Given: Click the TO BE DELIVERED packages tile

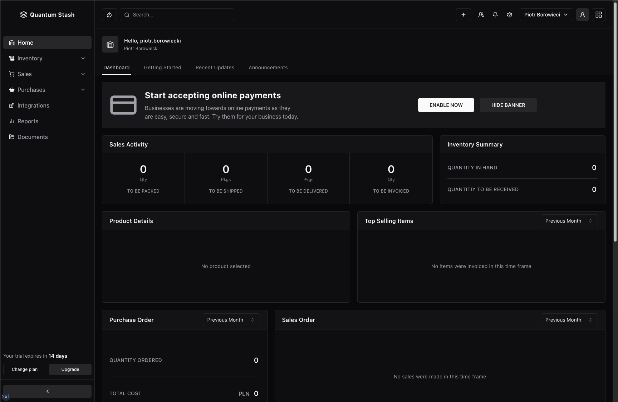Looking at the screenshot, I should point(308,179).
